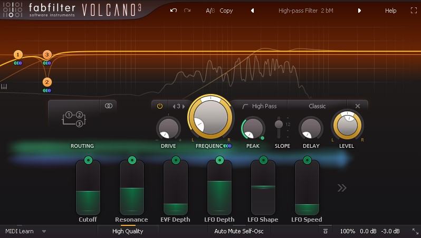The image size is (421, 238).
Task: Go to the previous preset
Action: pyautogui.click(x=252, y=11)
